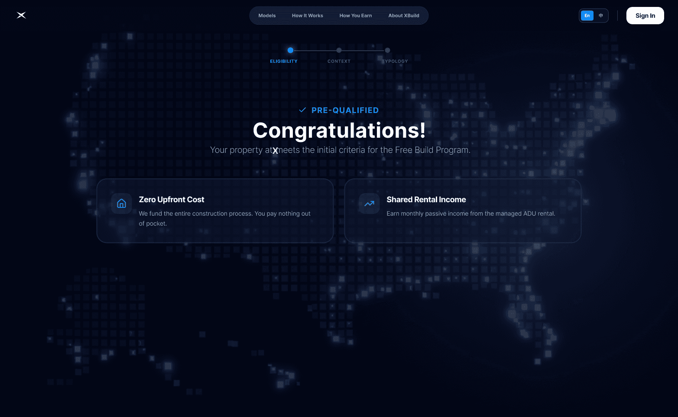Click the PRE-QUALIFIED text
Image resolution: width=678 pixels, height=417 pixels.
click(345, 110)
